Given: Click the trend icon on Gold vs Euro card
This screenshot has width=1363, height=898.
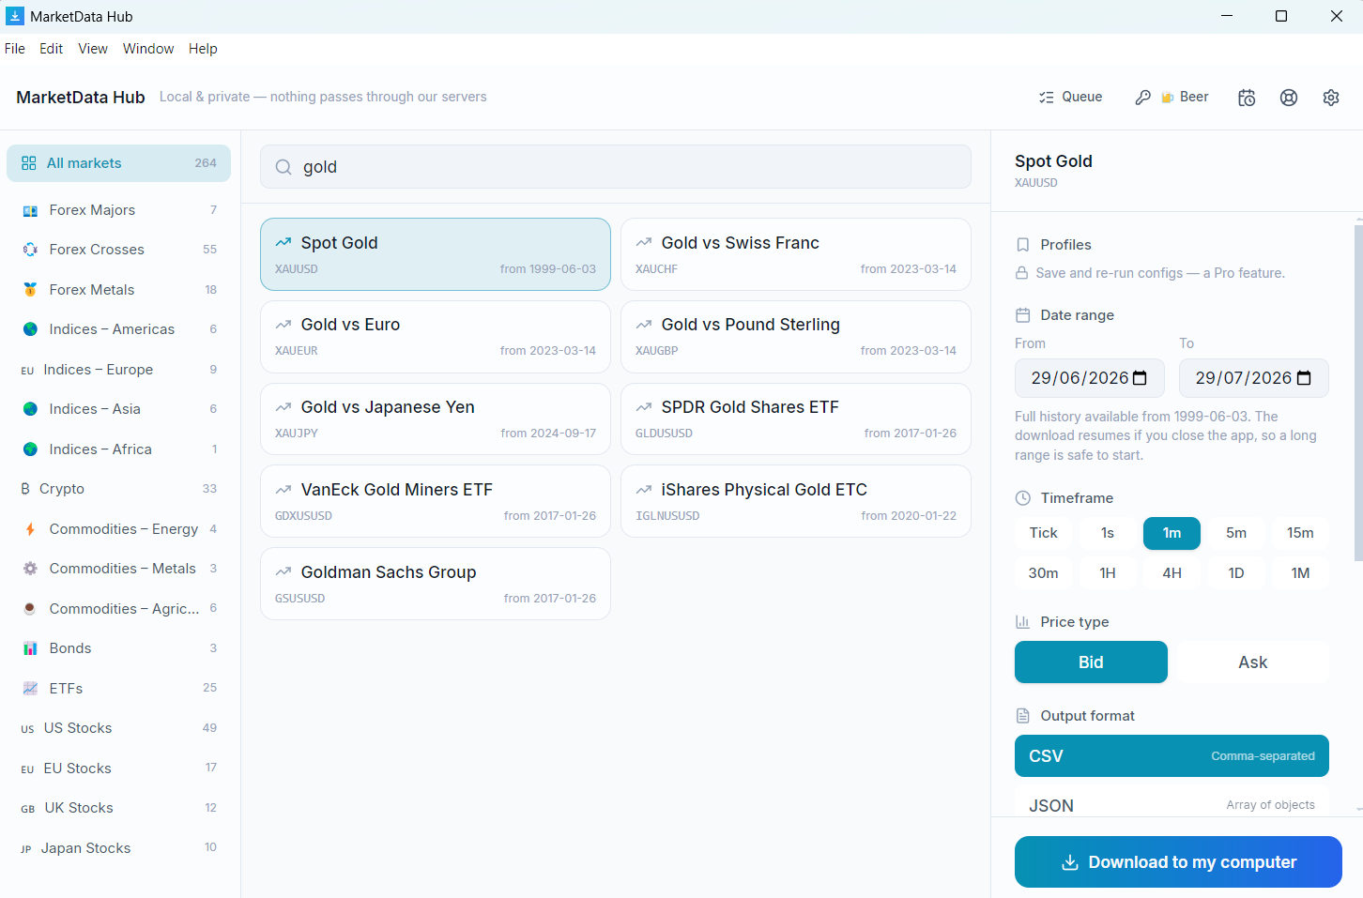Looking at the screenshot, I should [x=283, y=325].
